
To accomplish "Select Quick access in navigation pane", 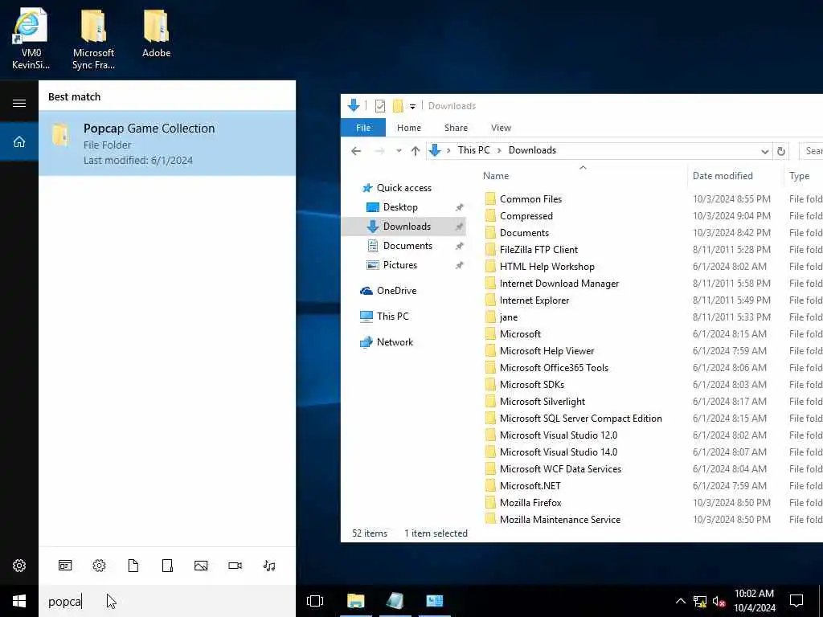I will [x=404, y=188].
